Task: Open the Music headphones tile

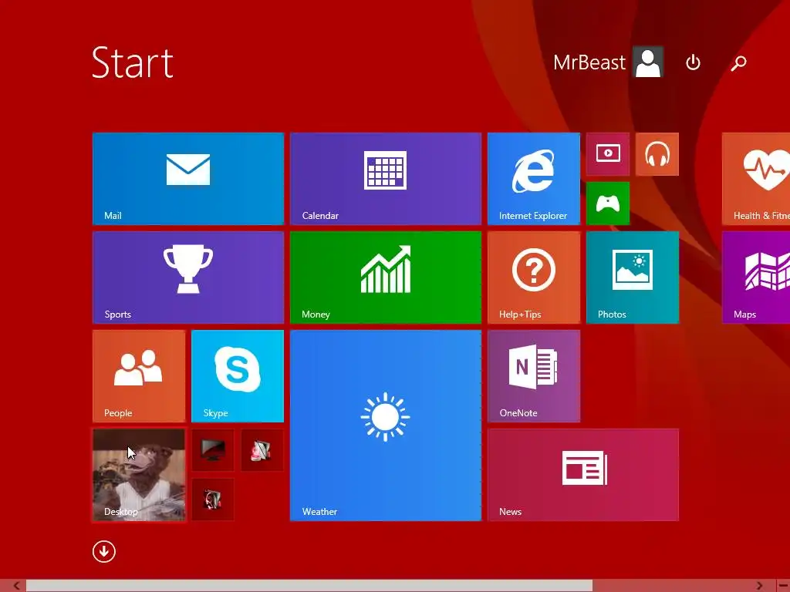Action: click(x=657, y=154)
